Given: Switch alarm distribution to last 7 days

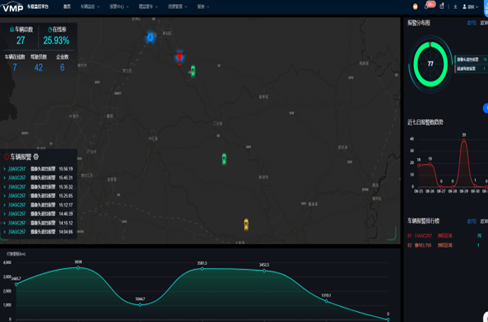Looking at the screenshot, I should click(x=471, y=23).
